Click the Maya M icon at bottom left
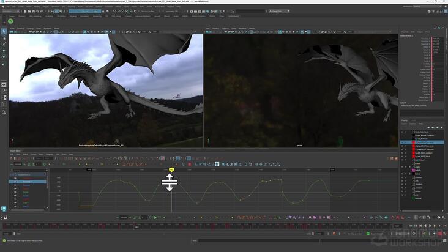The image size is (448, 252). pyautogui.click(x=4, y=209)
